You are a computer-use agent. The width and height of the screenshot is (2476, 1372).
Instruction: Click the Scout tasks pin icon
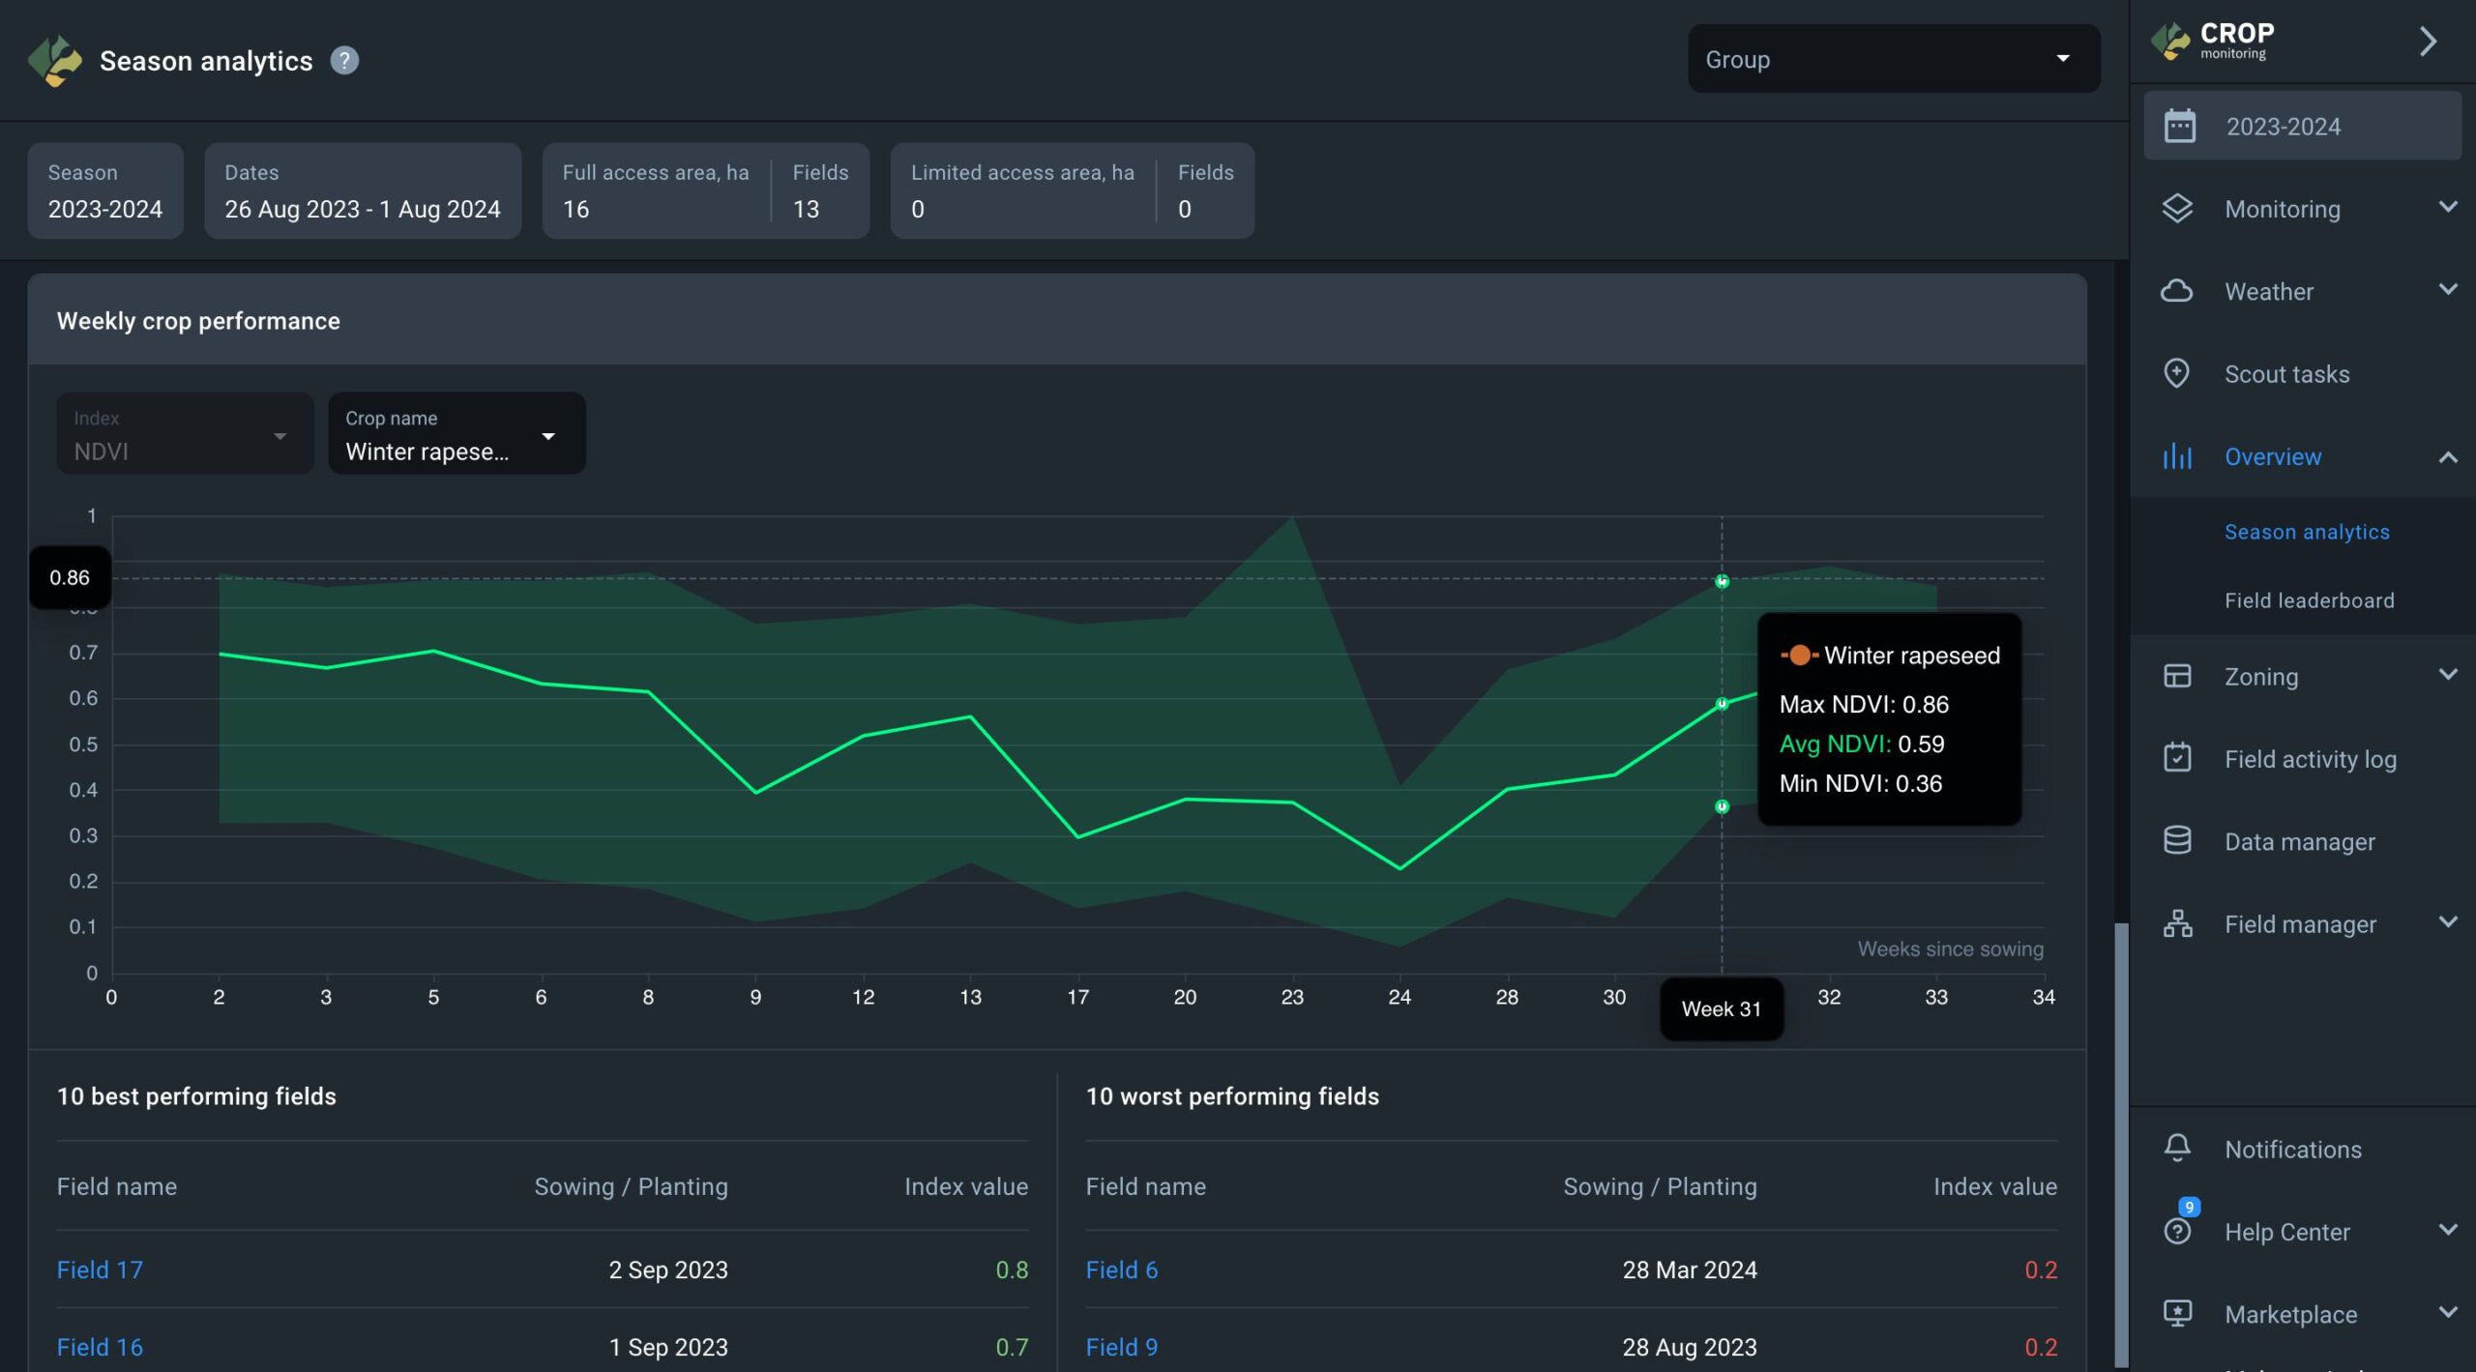(2176, 374)
